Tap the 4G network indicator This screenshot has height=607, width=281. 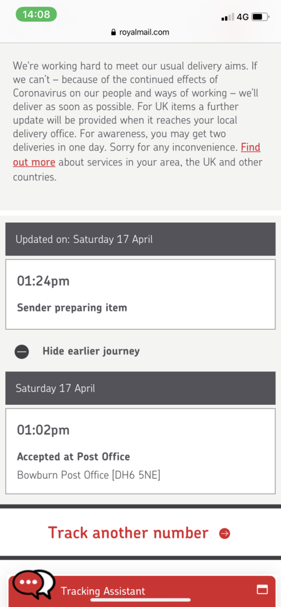[243, 17]
